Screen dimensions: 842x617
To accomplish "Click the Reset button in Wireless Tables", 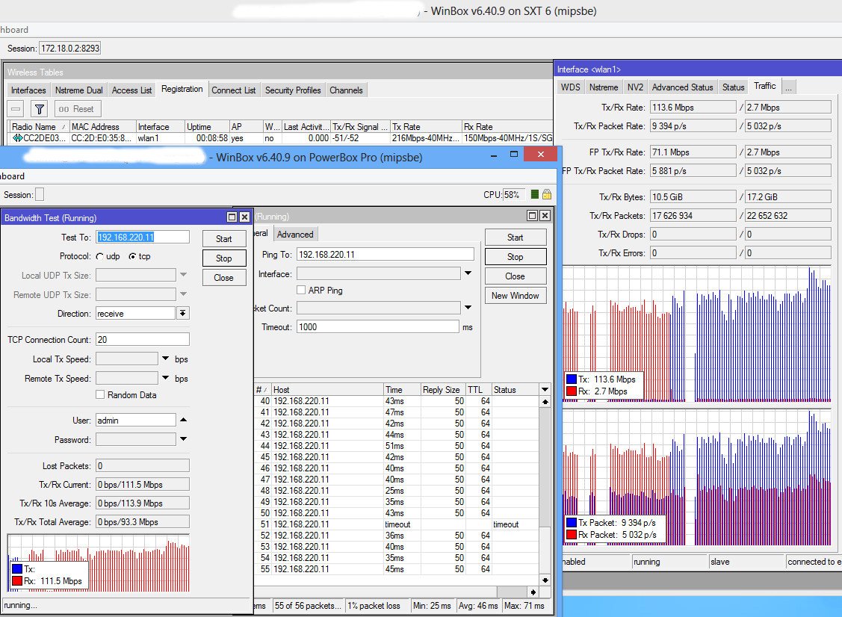I will pos(76,109).
